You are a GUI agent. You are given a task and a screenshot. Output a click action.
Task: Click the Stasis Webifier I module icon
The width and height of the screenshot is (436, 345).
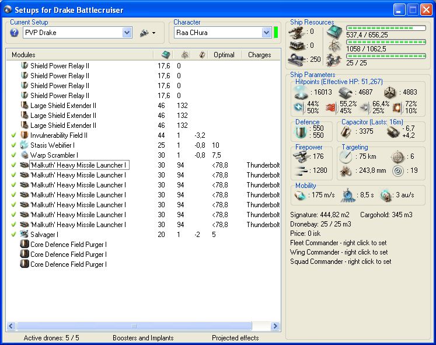tap(25, 145)
